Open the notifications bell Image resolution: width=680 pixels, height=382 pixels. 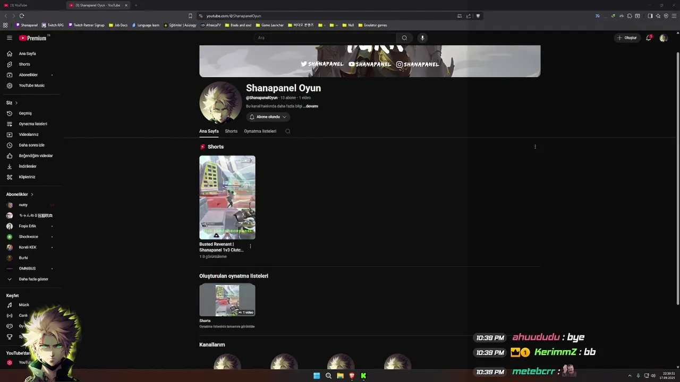(x=649, y=38)
